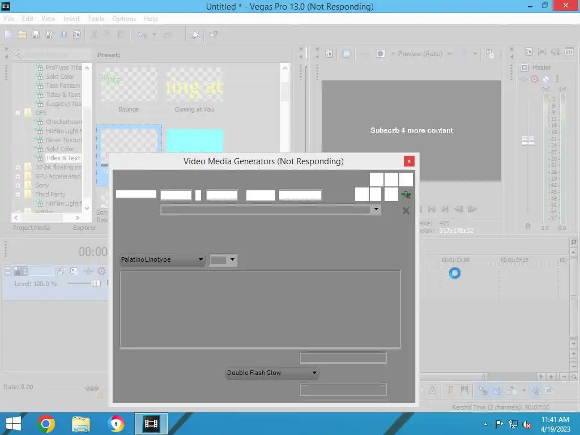Expand the Sony folder
Viewport: 580px width, 435px height.
point(18,185)
